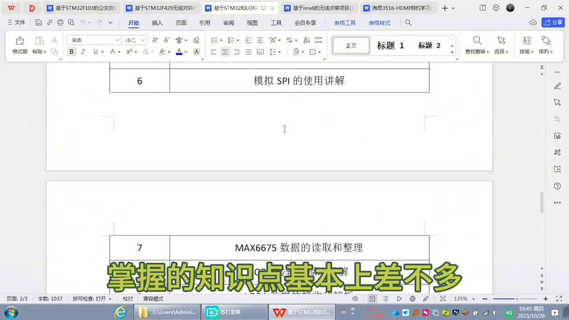Click the Cut scissors icon

(55, 40)
